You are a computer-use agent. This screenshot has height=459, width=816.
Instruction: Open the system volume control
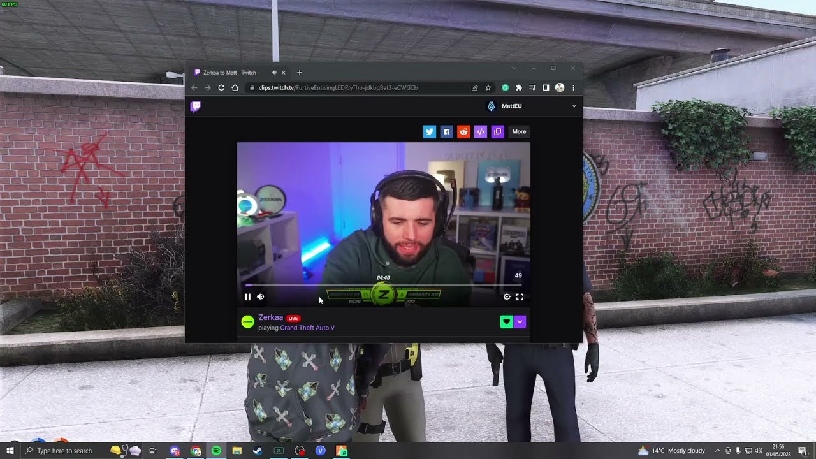click(759, 451)
